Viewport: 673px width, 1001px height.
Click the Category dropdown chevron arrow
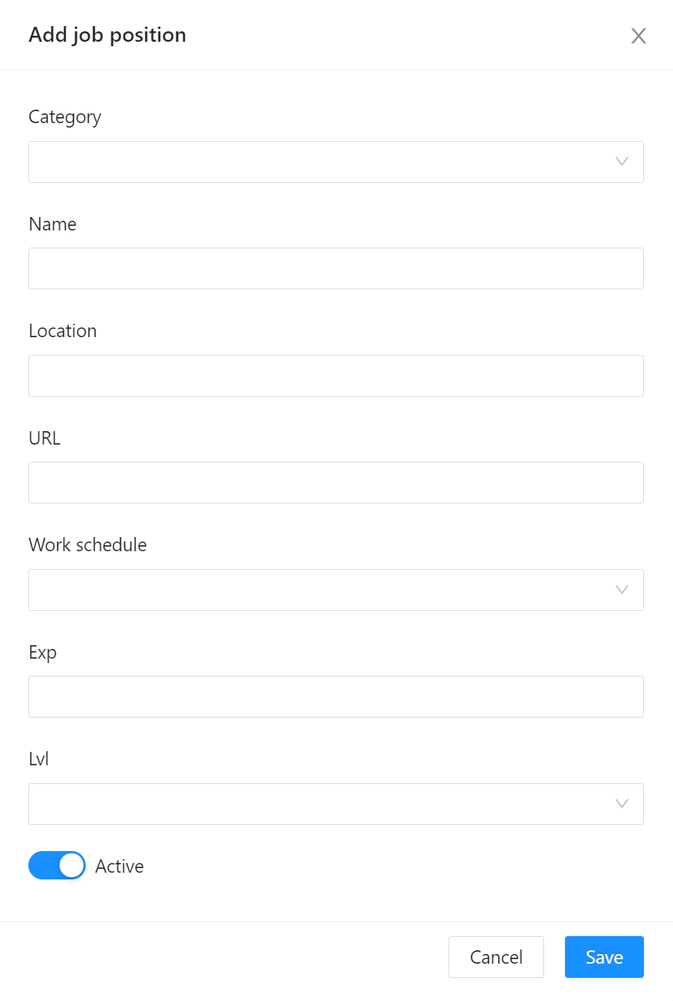click(621, 161)
